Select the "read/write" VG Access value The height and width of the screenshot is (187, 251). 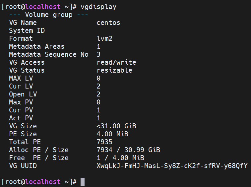(116, 62)
